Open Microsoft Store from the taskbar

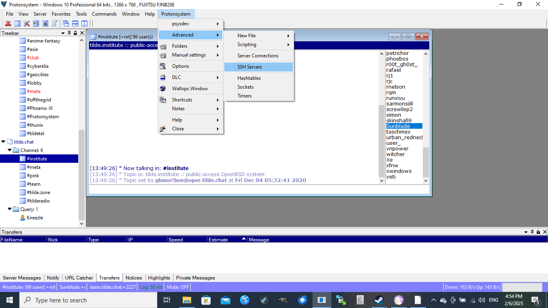[x=206, y=300]
